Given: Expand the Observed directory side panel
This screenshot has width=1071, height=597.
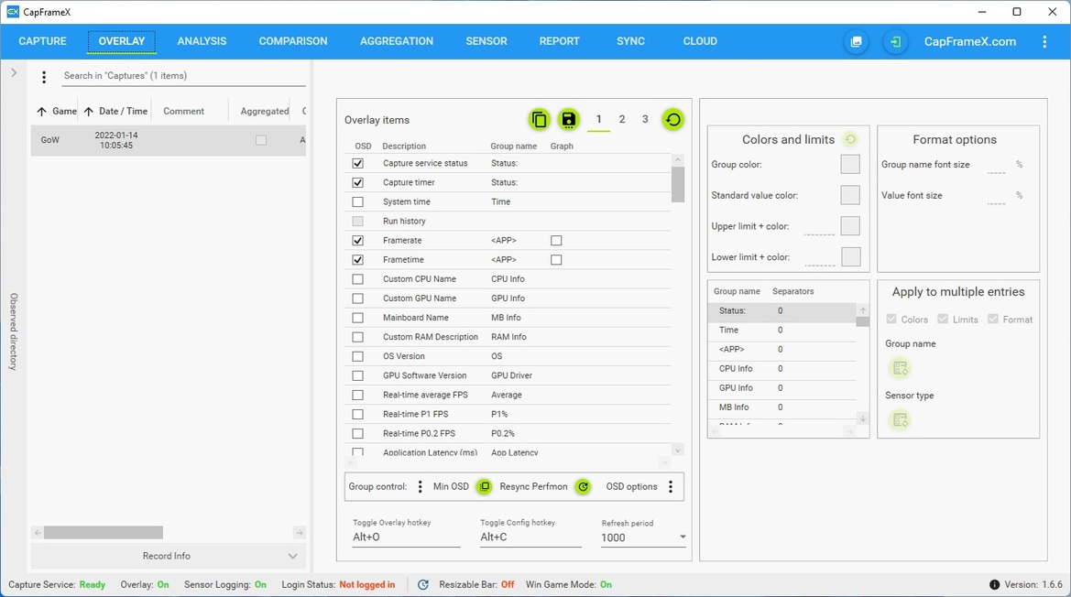Looking at the screenshot, I should pos(14,73).
